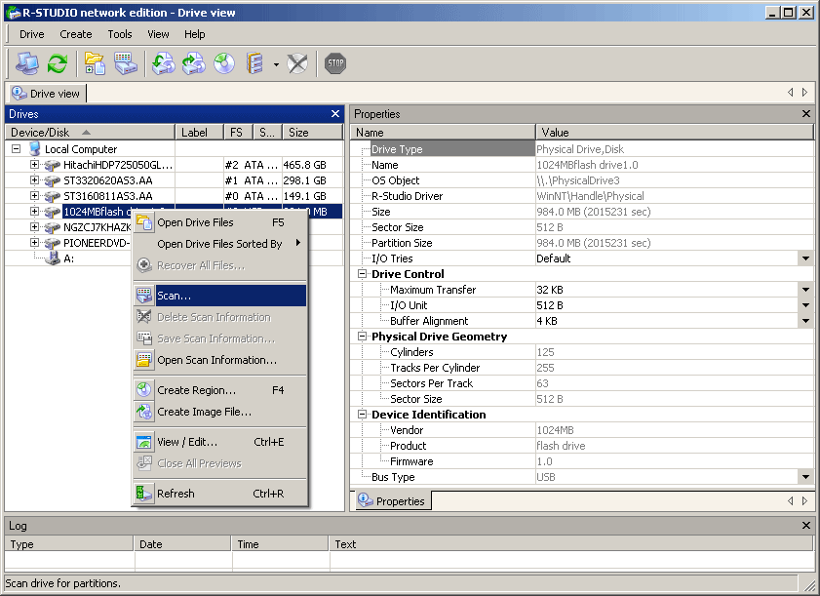The height and width of the screenshot is (596, 820).
Task: Click the Connect to Remote computer toolbar icon
Action: [26, 63]
